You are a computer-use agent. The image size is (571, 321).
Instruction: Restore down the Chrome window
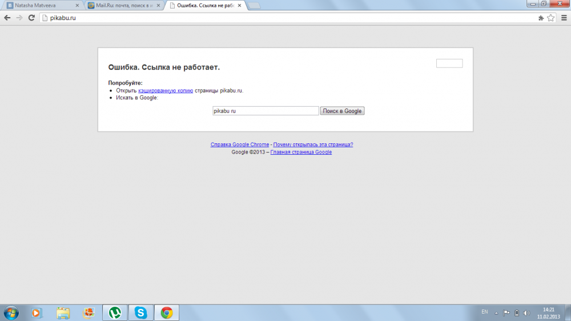tap(544, 3)
